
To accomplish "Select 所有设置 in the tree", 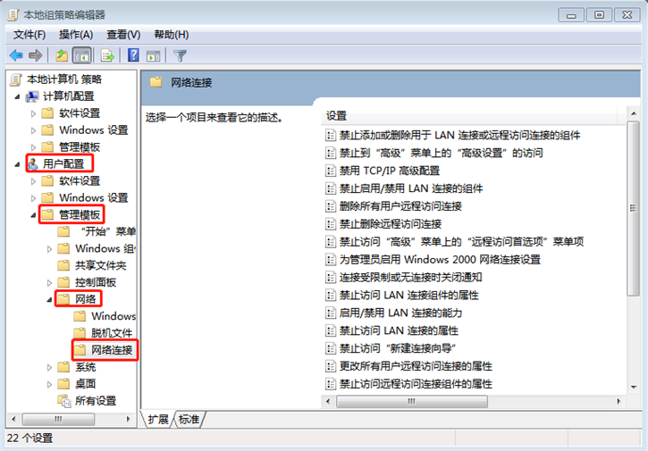I will click(95, 401).
